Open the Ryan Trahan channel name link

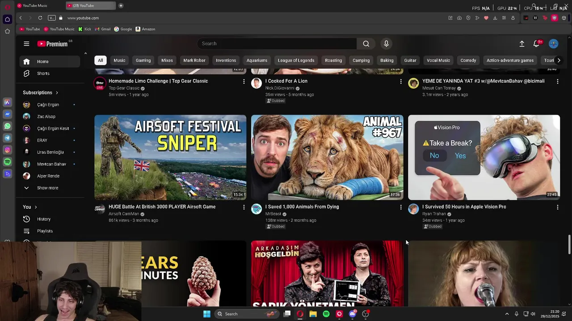point(434,214)
